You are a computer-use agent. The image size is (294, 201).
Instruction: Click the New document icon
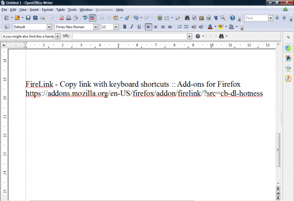click(7, 18)
